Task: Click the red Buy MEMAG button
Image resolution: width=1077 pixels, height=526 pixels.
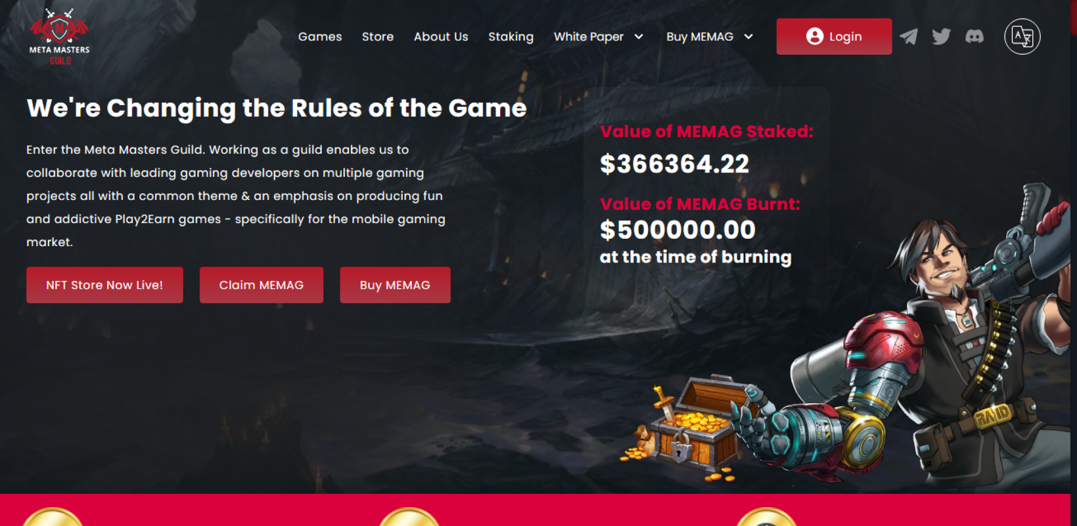Action: coord(395,285)
